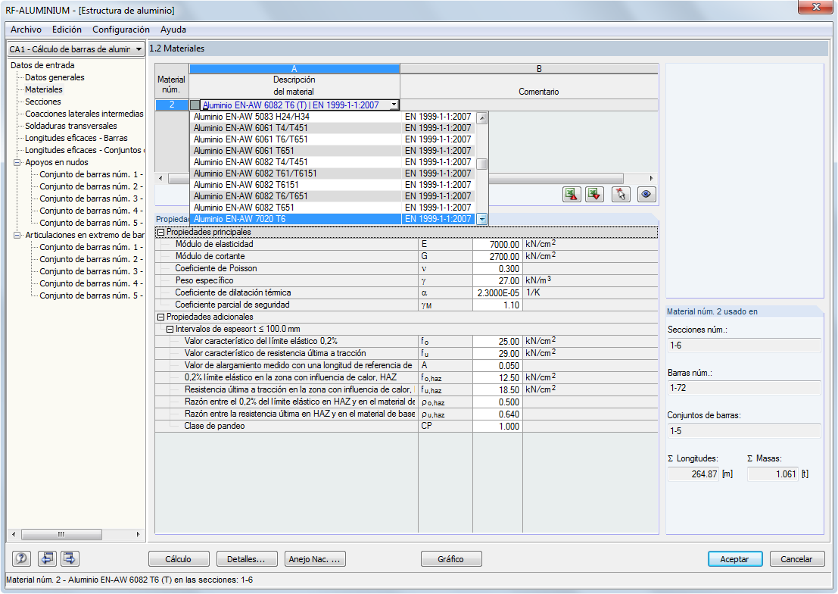The image size is (838, 594).
Task: Click the help question mark icon
Action: (x=21, y=558)
